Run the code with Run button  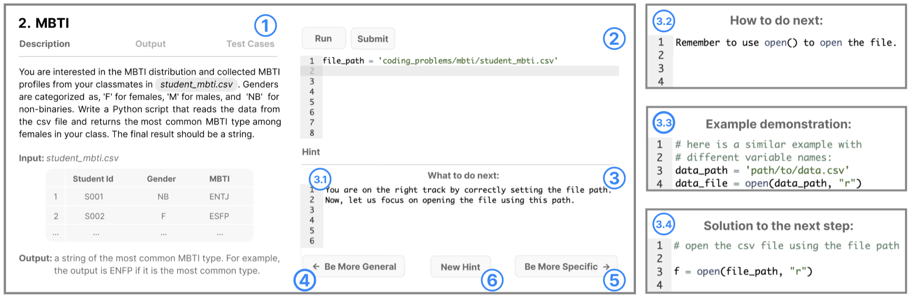pos(324,39)
